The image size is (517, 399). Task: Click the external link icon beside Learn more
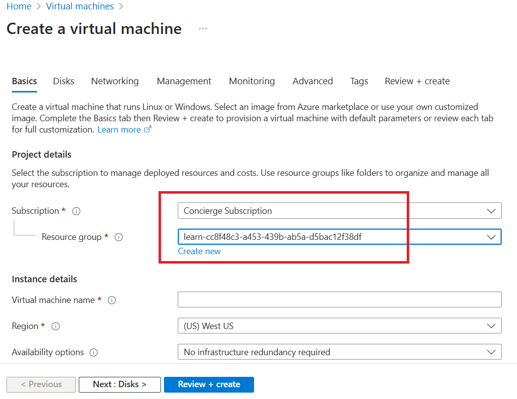point(147,129)
